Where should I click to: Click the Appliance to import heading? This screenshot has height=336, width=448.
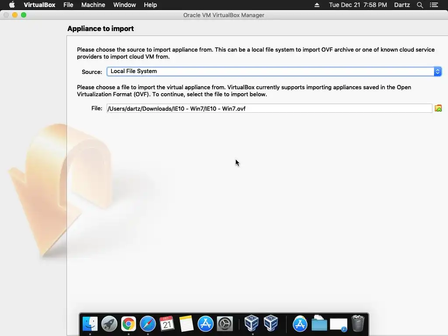coord(101,28)
